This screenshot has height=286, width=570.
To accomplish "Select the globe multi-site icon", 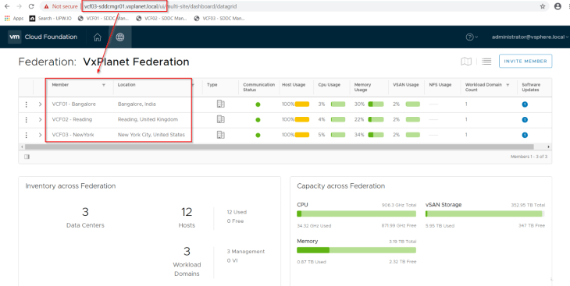I will point(120,37).
